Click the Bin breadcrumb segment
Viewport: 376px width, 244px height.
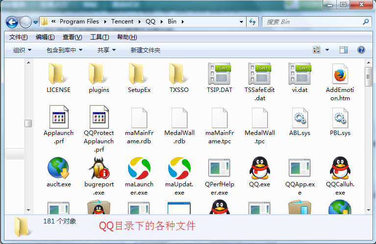(172, 22)
